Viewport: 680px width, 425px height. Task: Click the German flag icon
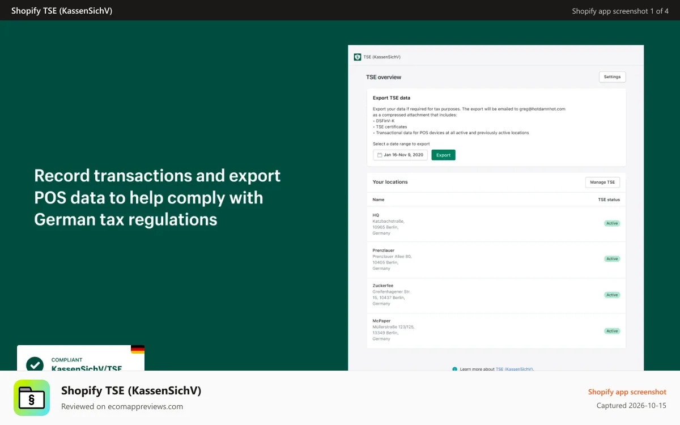(x=138, y=350)
